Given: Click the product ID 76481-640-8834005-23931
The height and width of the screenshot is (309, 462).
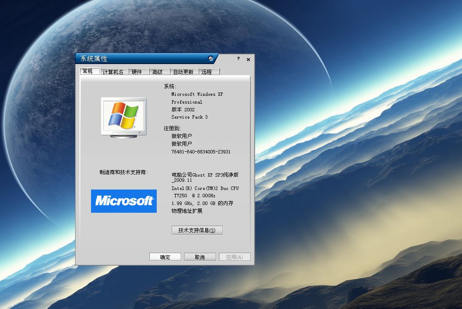Looking at the screenshot, I should [201, 152].
